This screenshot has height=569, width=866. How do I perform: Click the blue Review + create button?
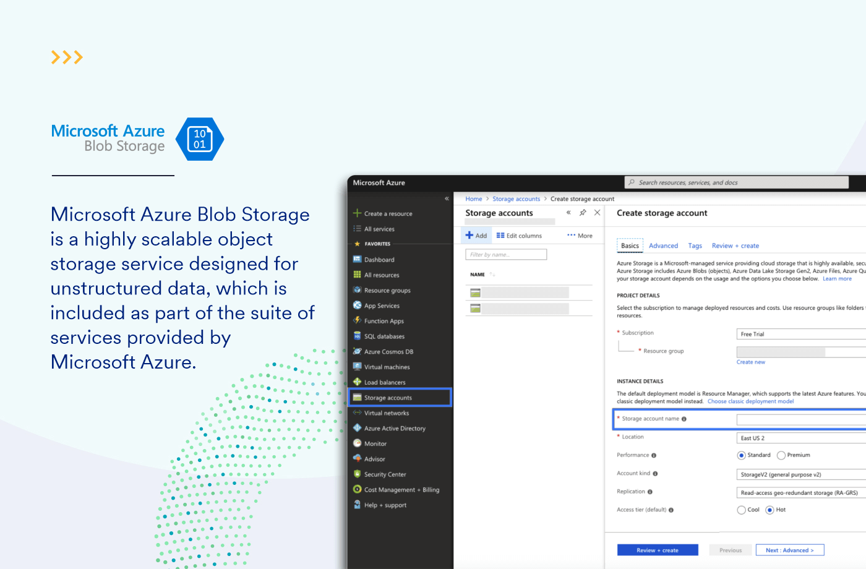[658, 550]
